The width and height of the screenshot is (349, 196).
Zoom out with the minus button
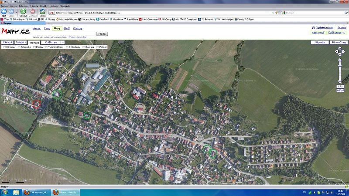coord(340,81)
